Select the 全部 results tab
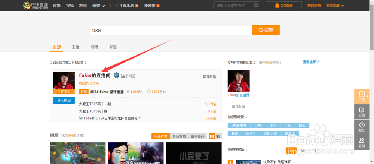Image resolution: width=374 pixels, height=164 pixels. click(56, 47)
